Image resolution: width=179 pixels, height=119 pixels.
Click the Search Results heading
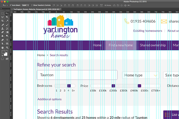click(x=55, y=112)
